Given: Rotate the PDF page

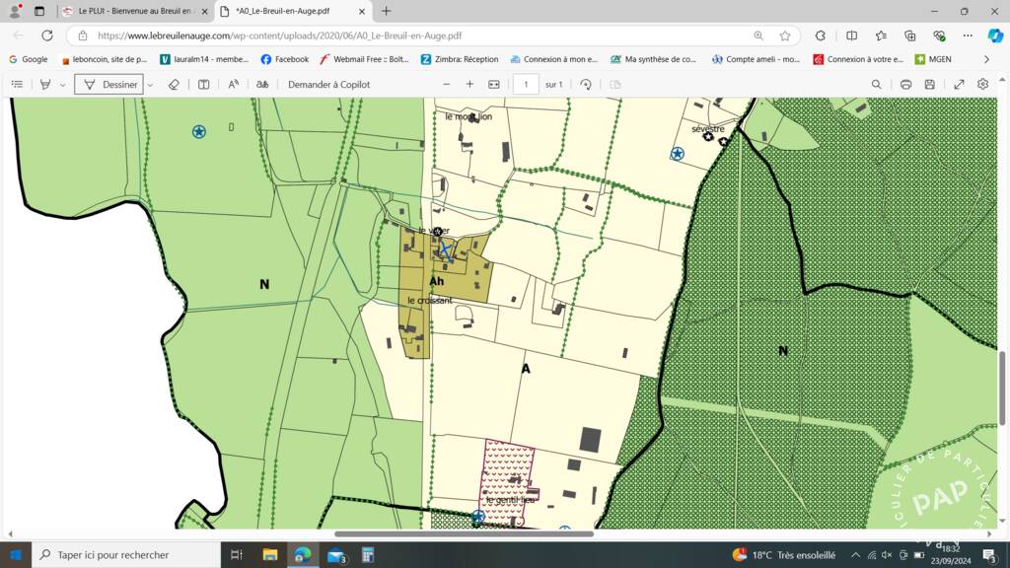Looking at the screenshot, I should click(586, 85).
